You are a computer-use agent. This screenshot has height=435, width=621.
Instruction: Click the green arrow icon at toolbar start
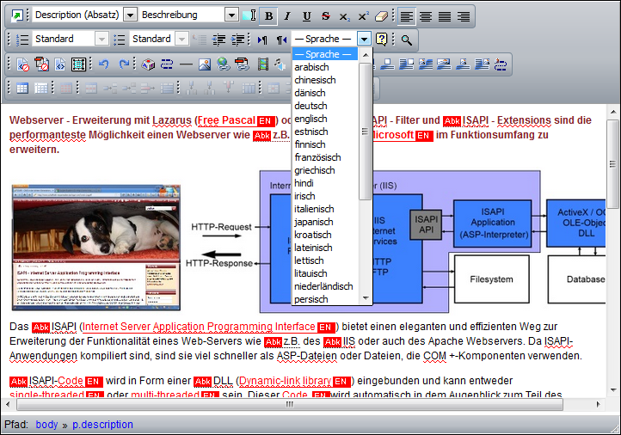click(17, 15)
